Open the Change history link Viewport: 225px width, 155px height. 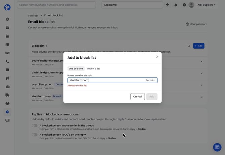pyautogui.click(x=196, y=24)
